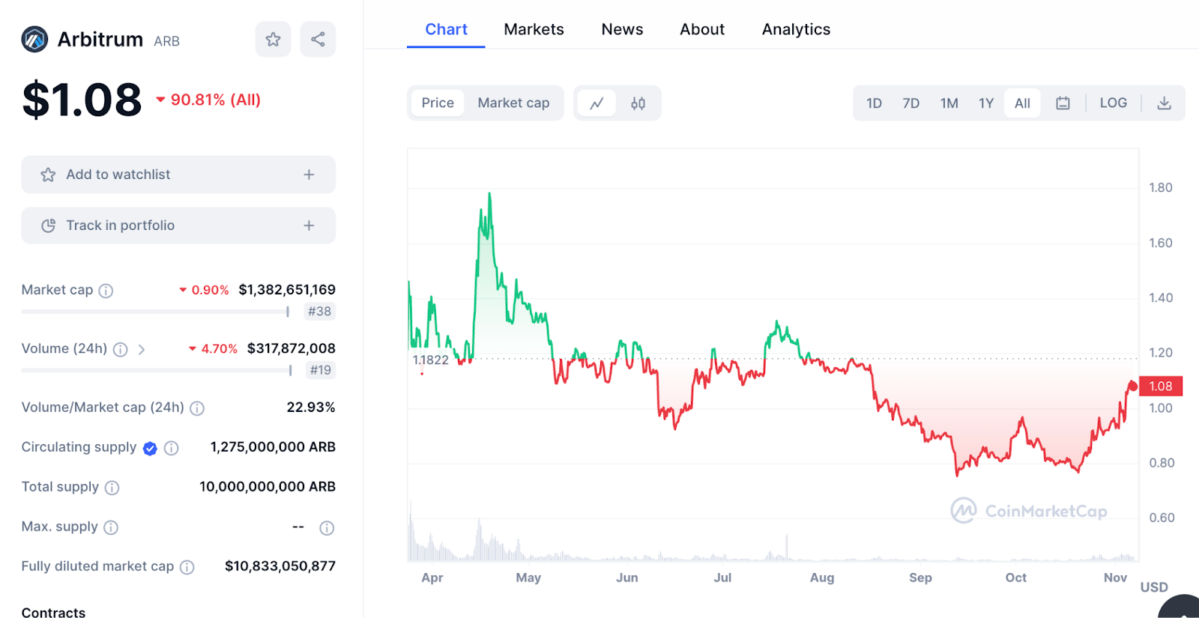Click the star favorite icon beside Arbitrum
This screenshot has height=618, width=1199.
pyautogui.click(x=273, y=40)
